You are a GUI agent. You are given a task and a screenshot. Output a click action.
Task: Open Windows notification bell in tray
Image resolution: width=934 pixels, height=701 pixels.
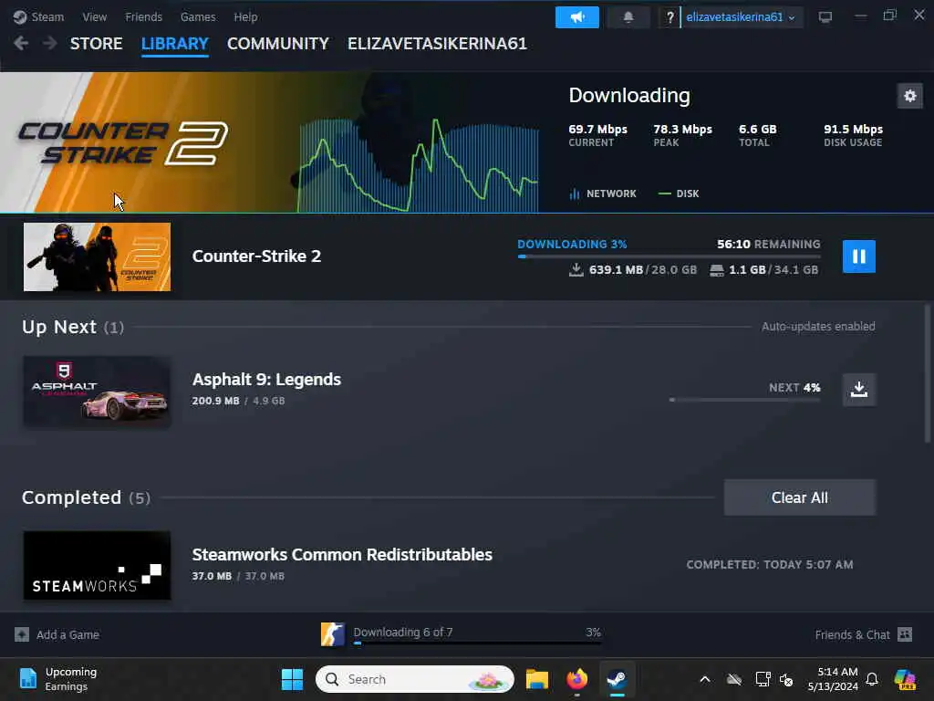[872, 679]
